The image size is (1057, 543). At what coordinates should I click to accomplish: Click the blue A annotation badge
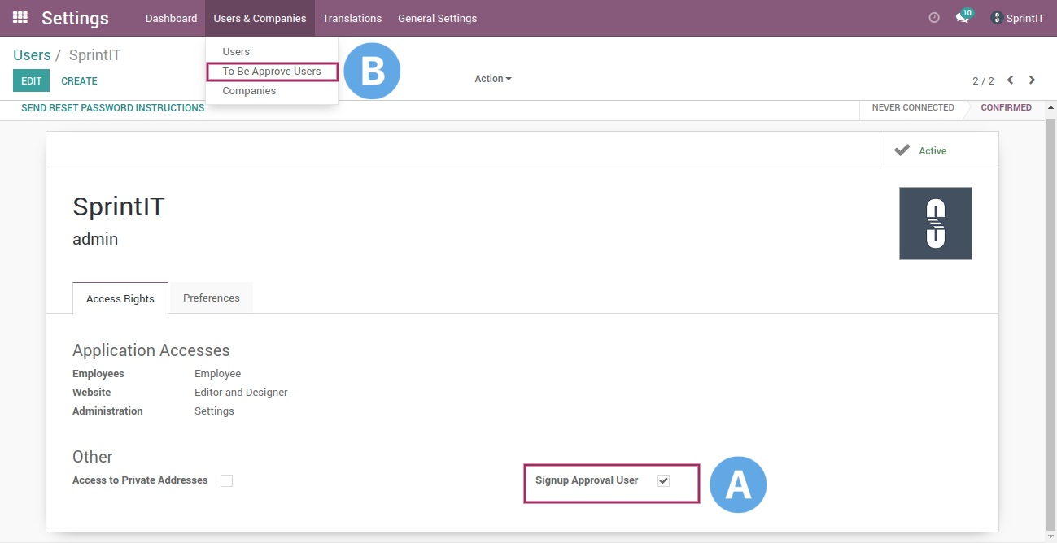click(738, 484)
